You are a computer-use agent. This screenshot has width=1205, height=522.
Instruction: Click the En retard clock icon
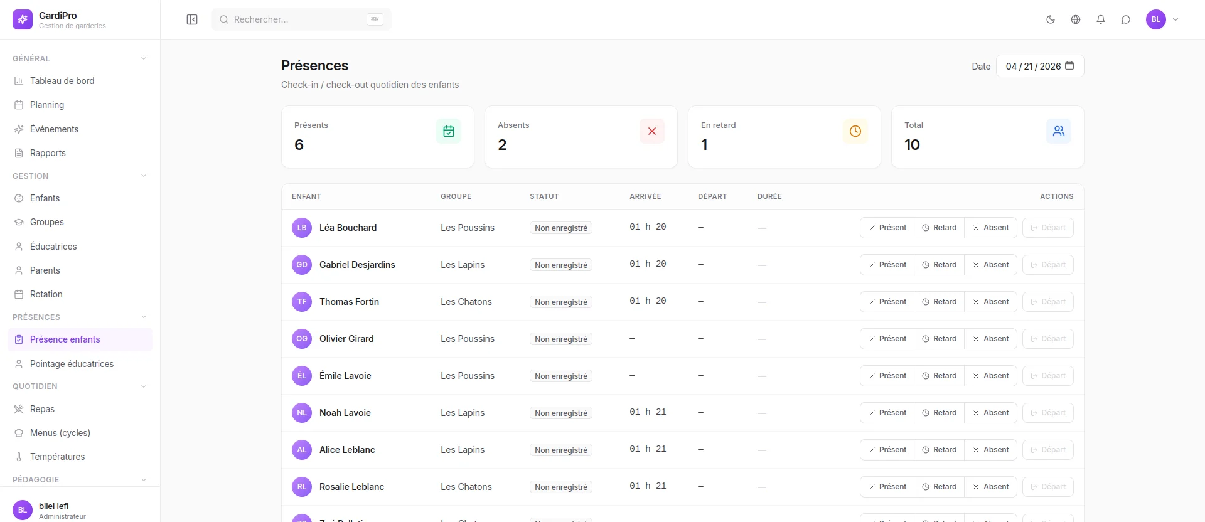tap(855, 131)
